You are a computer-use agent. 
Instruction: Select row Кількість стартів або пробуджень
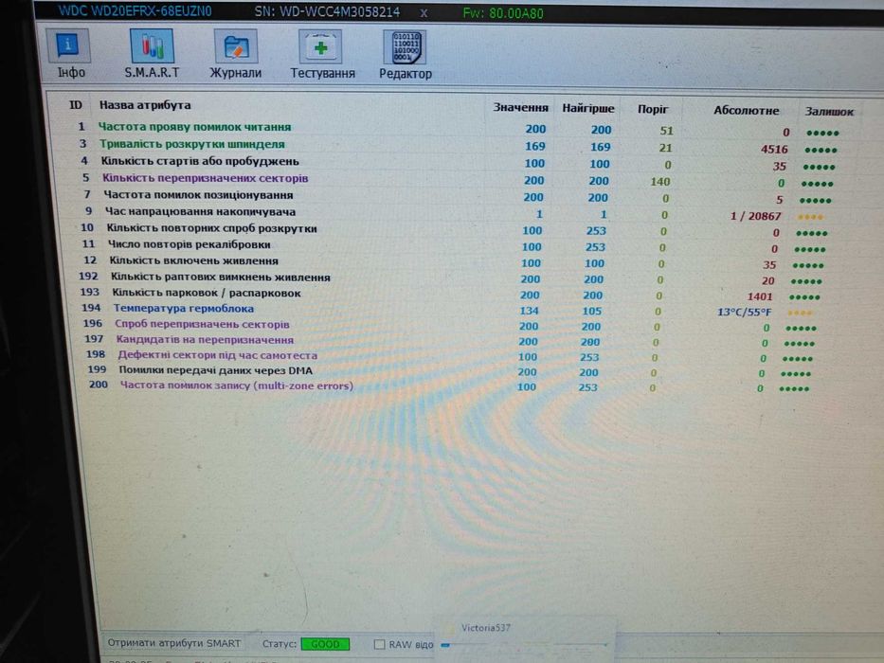(x=457, y=163)
